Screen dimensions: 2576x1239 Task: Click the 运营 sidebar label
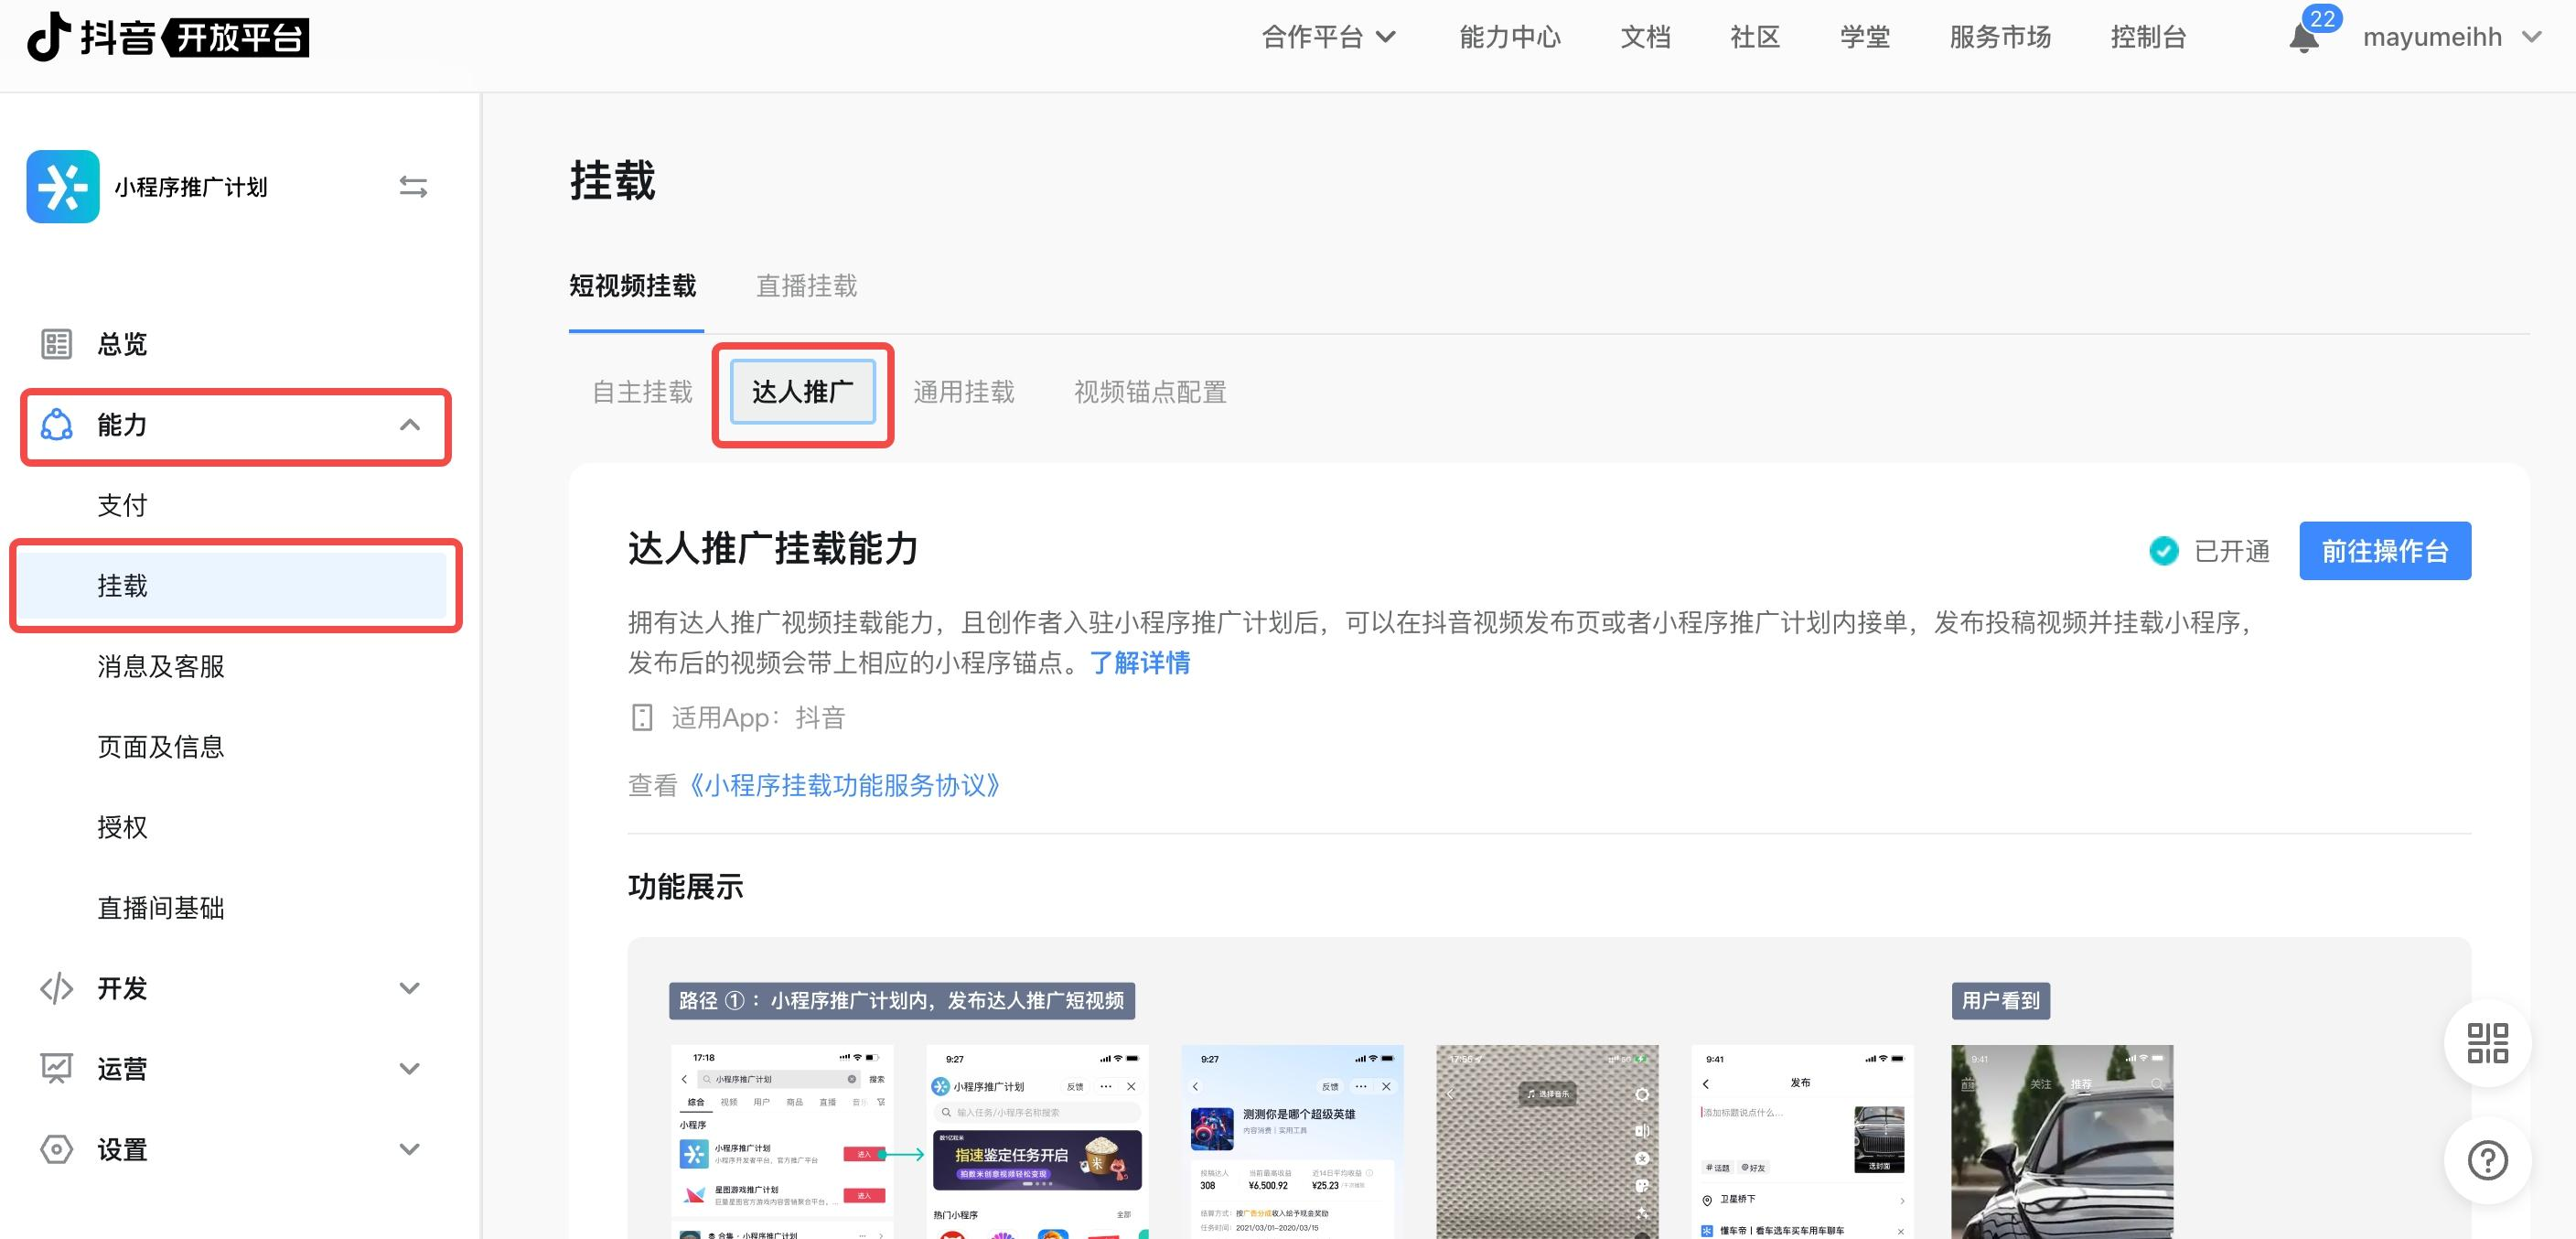click(122, 1069)
